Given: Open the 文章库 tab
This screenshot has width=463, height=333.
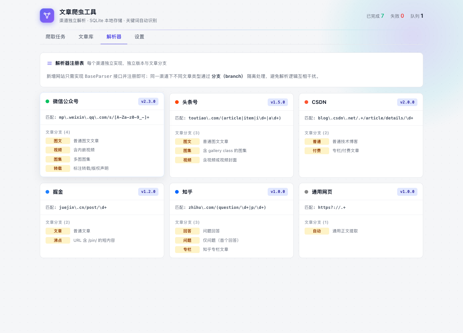Looking at the screenshot, I should 86,37.
